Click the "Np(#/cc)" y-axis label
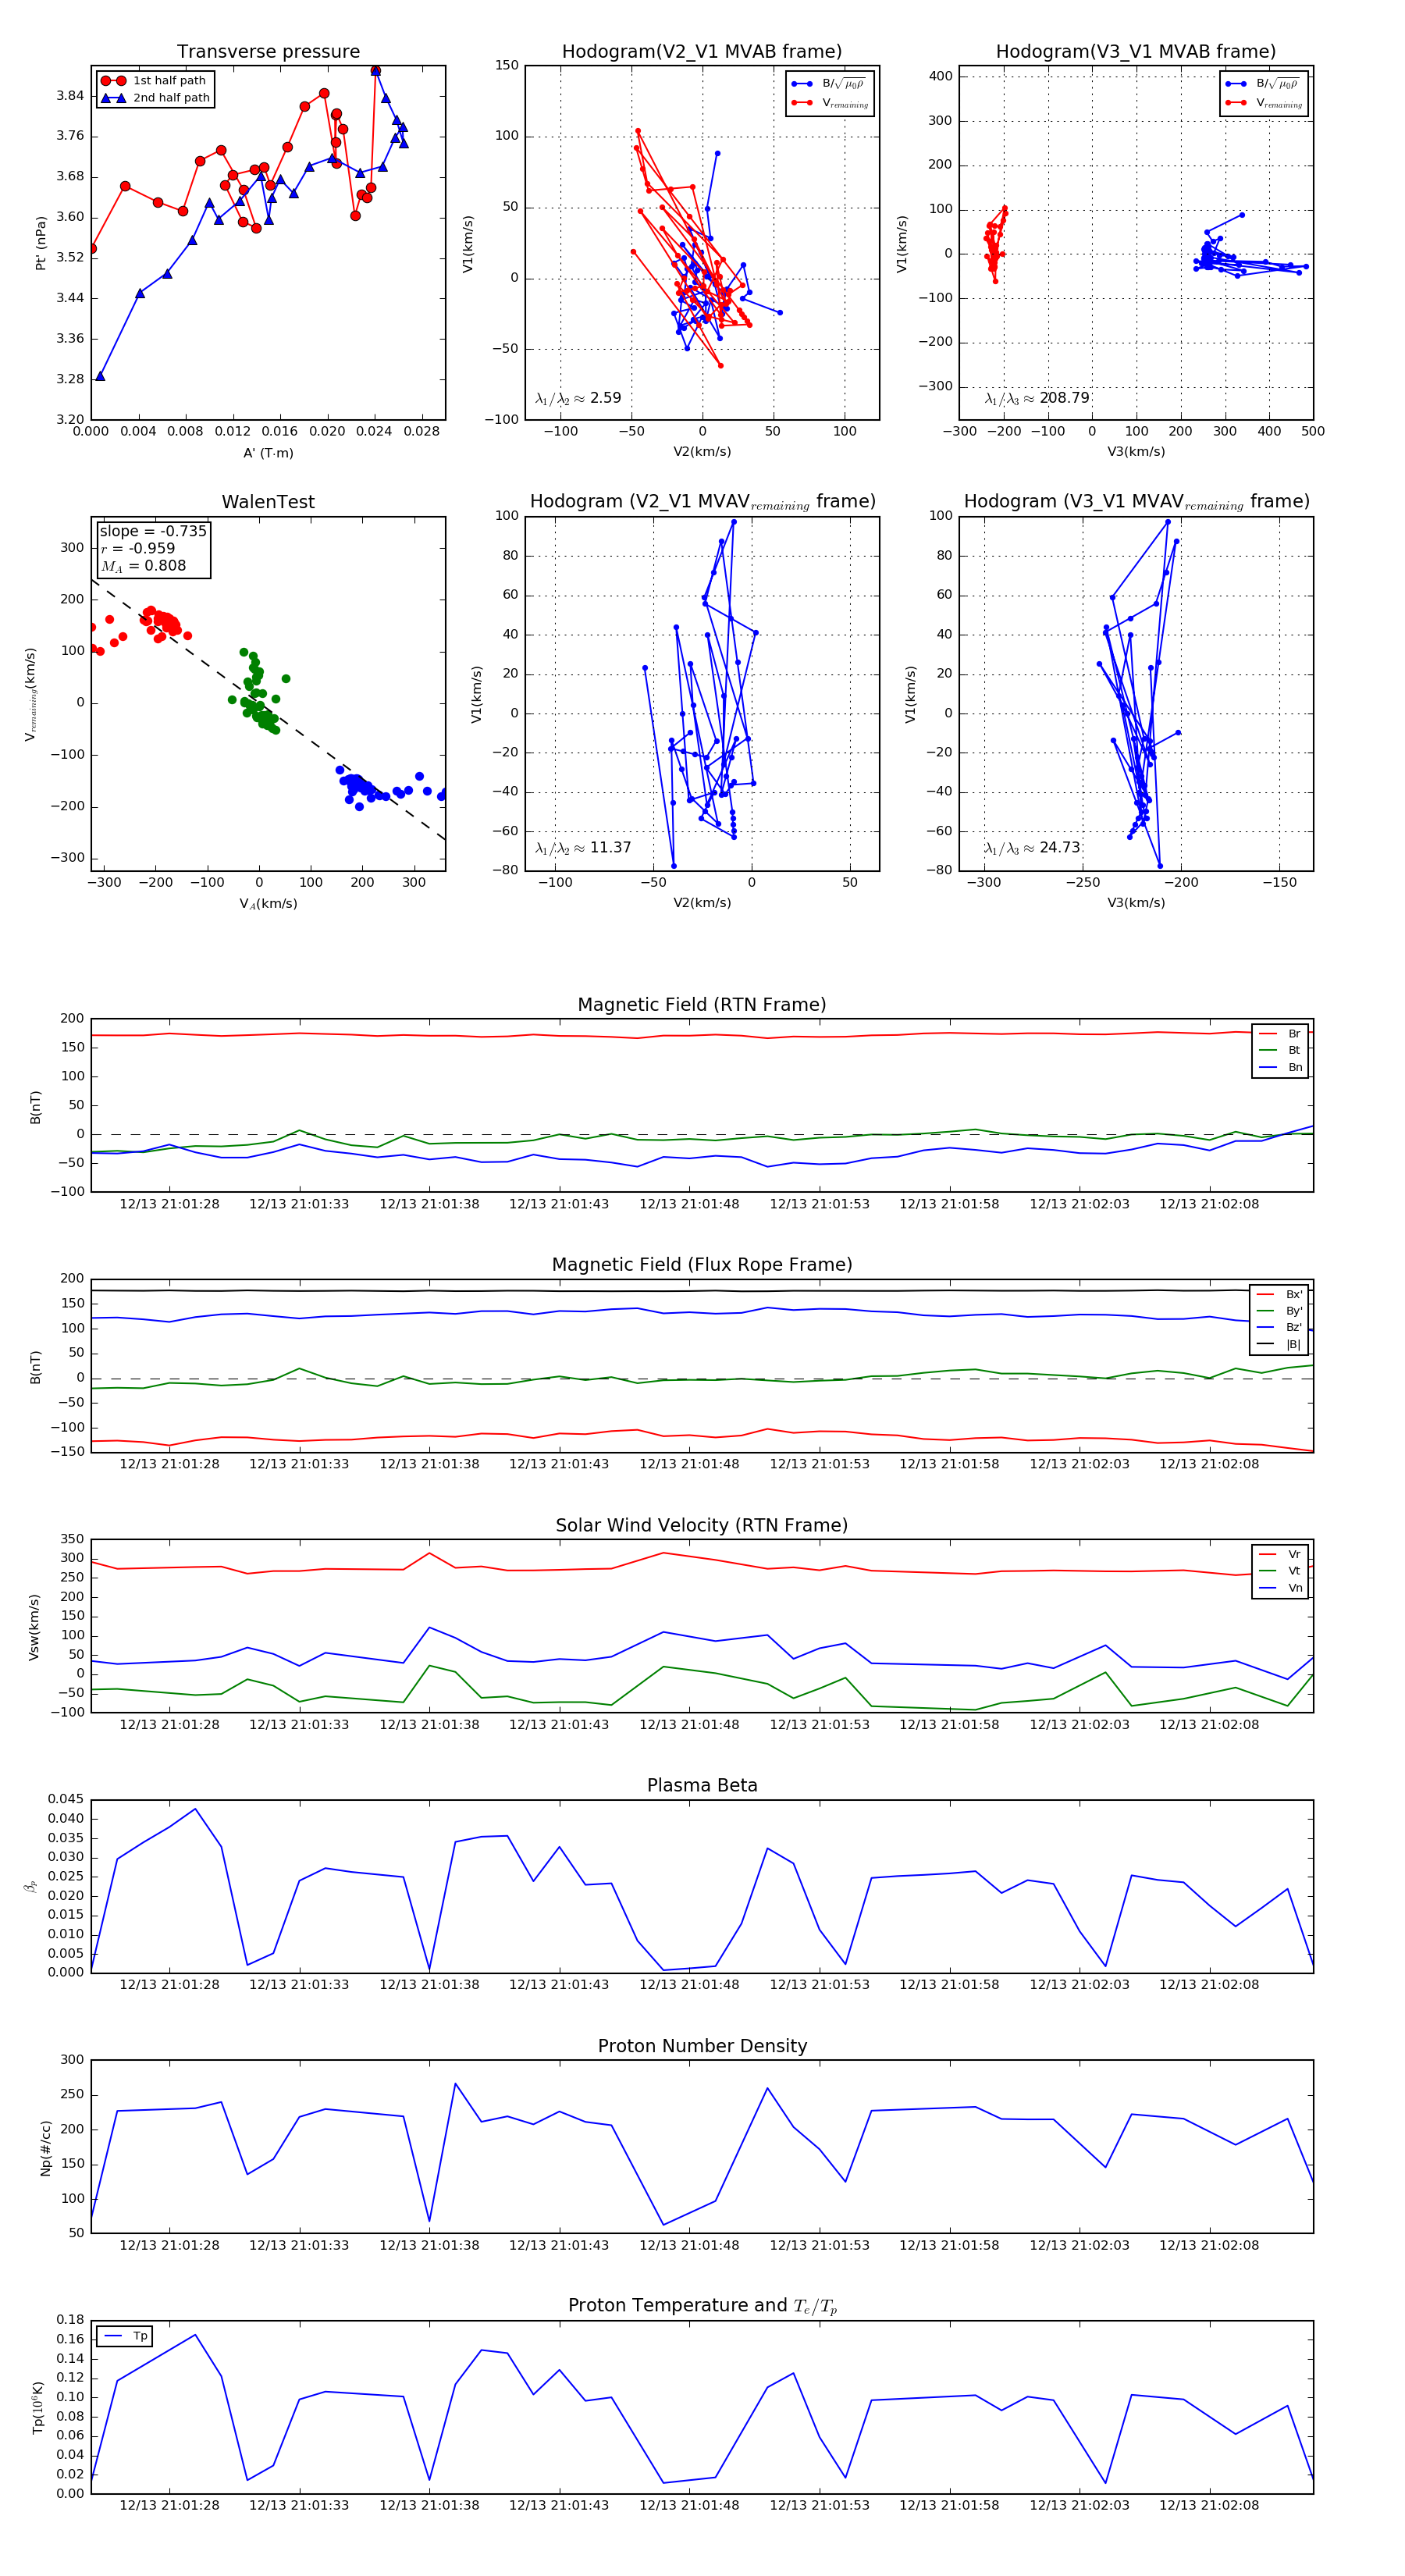 [45, 2147]
